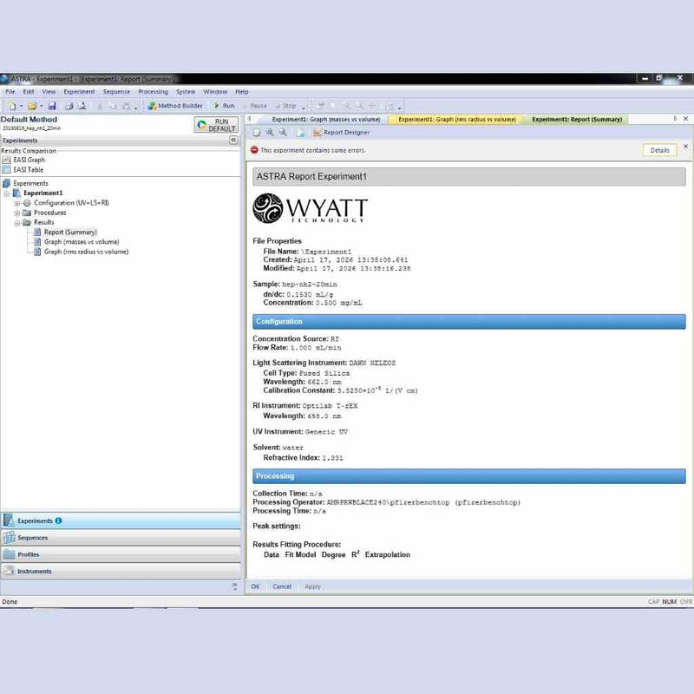The image size is (694, 694).
Task: Open the Sequence menu
Action: point(116,92)
